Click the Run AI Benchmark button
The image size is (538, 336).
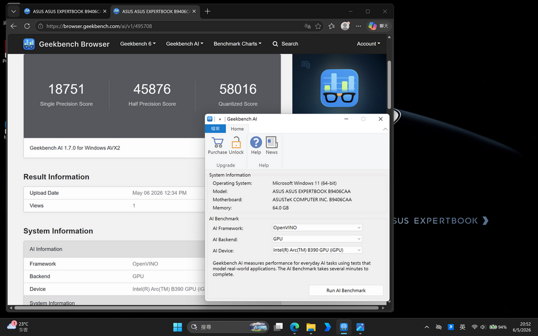(x=346, y=290)
